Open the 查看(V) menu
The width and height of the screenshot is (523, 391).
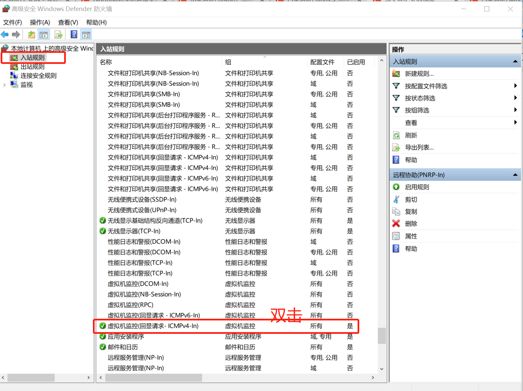[68, 22]
